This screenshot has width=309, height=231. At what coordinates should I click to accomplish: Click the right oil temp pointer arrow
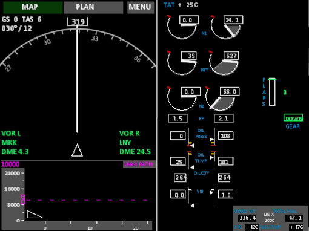click(211, 157)
